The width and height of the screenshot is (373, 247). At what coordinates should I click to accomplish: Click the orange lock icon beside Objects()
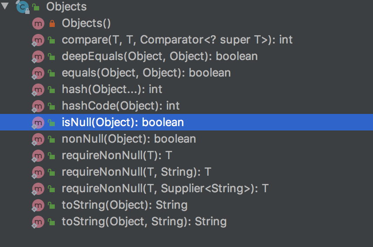coord(52,23)
